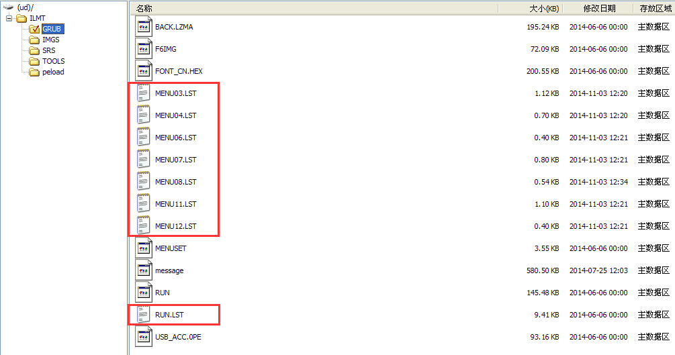The width and height of the screenshot is (675, 355).
Task: Select the MENU04.LST document icon
Action: (x=143, y=115)
